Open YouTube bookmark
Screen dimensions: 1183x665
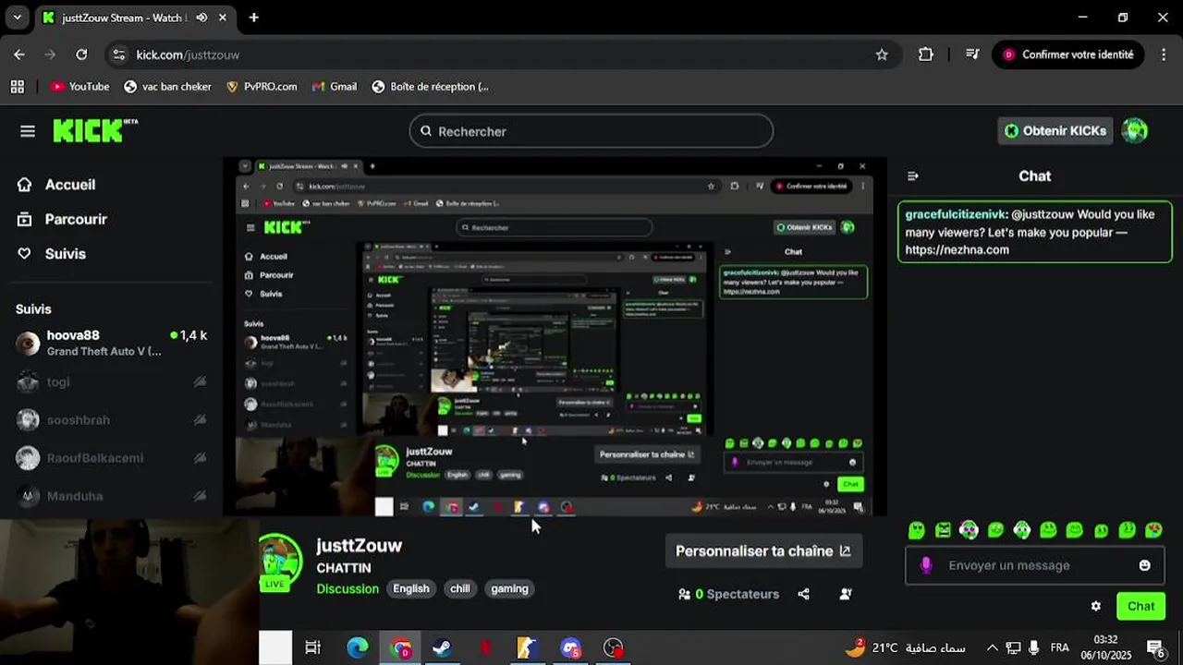pos(80,87)
